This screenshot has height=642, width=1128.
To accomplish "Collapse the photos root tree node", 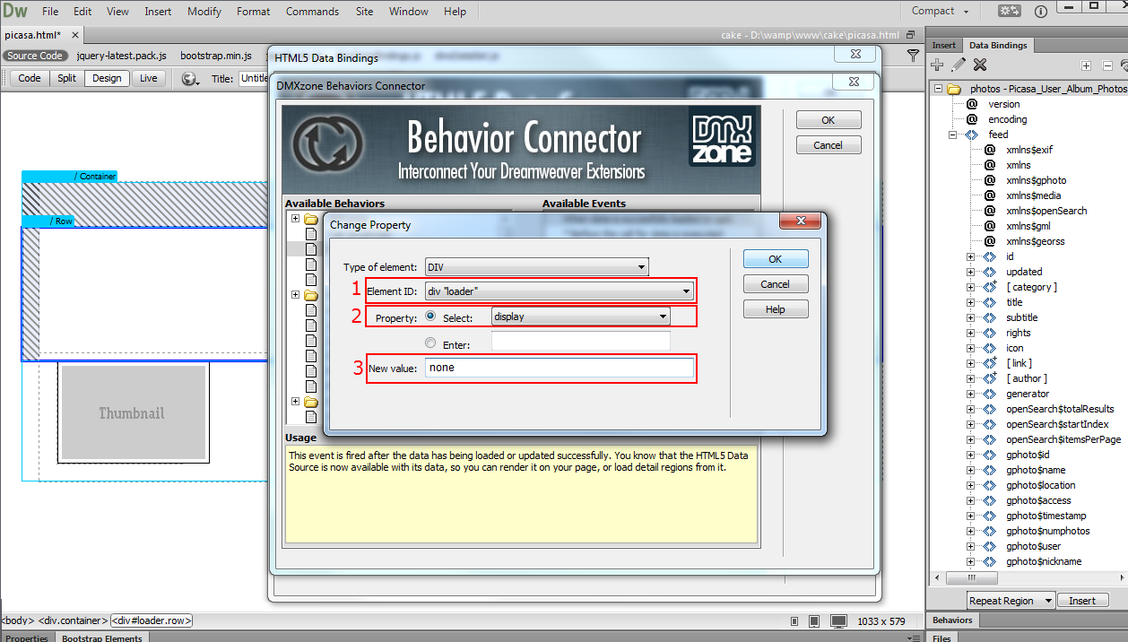I will (x=938, y=89).
